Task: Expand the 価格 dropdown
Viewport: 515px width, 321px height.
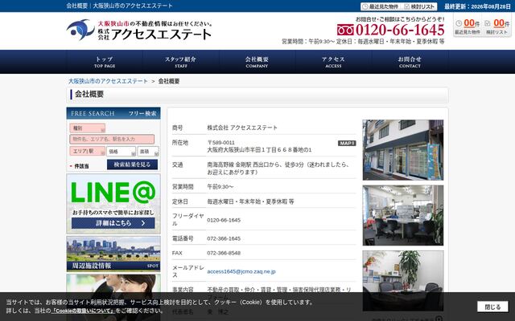Action: click(122, 152)
